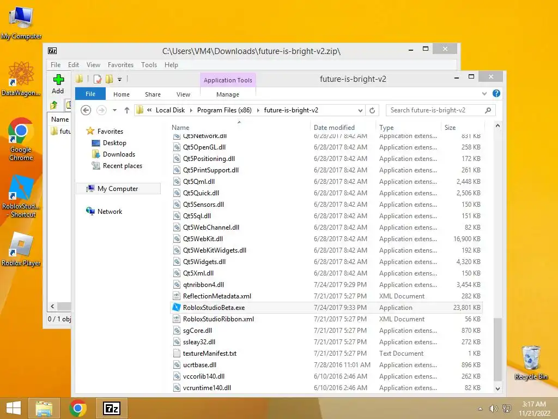The width and height of the screenshot is (558, 419).
Task: Select My Computer in navigation pane
Action: 118,188
